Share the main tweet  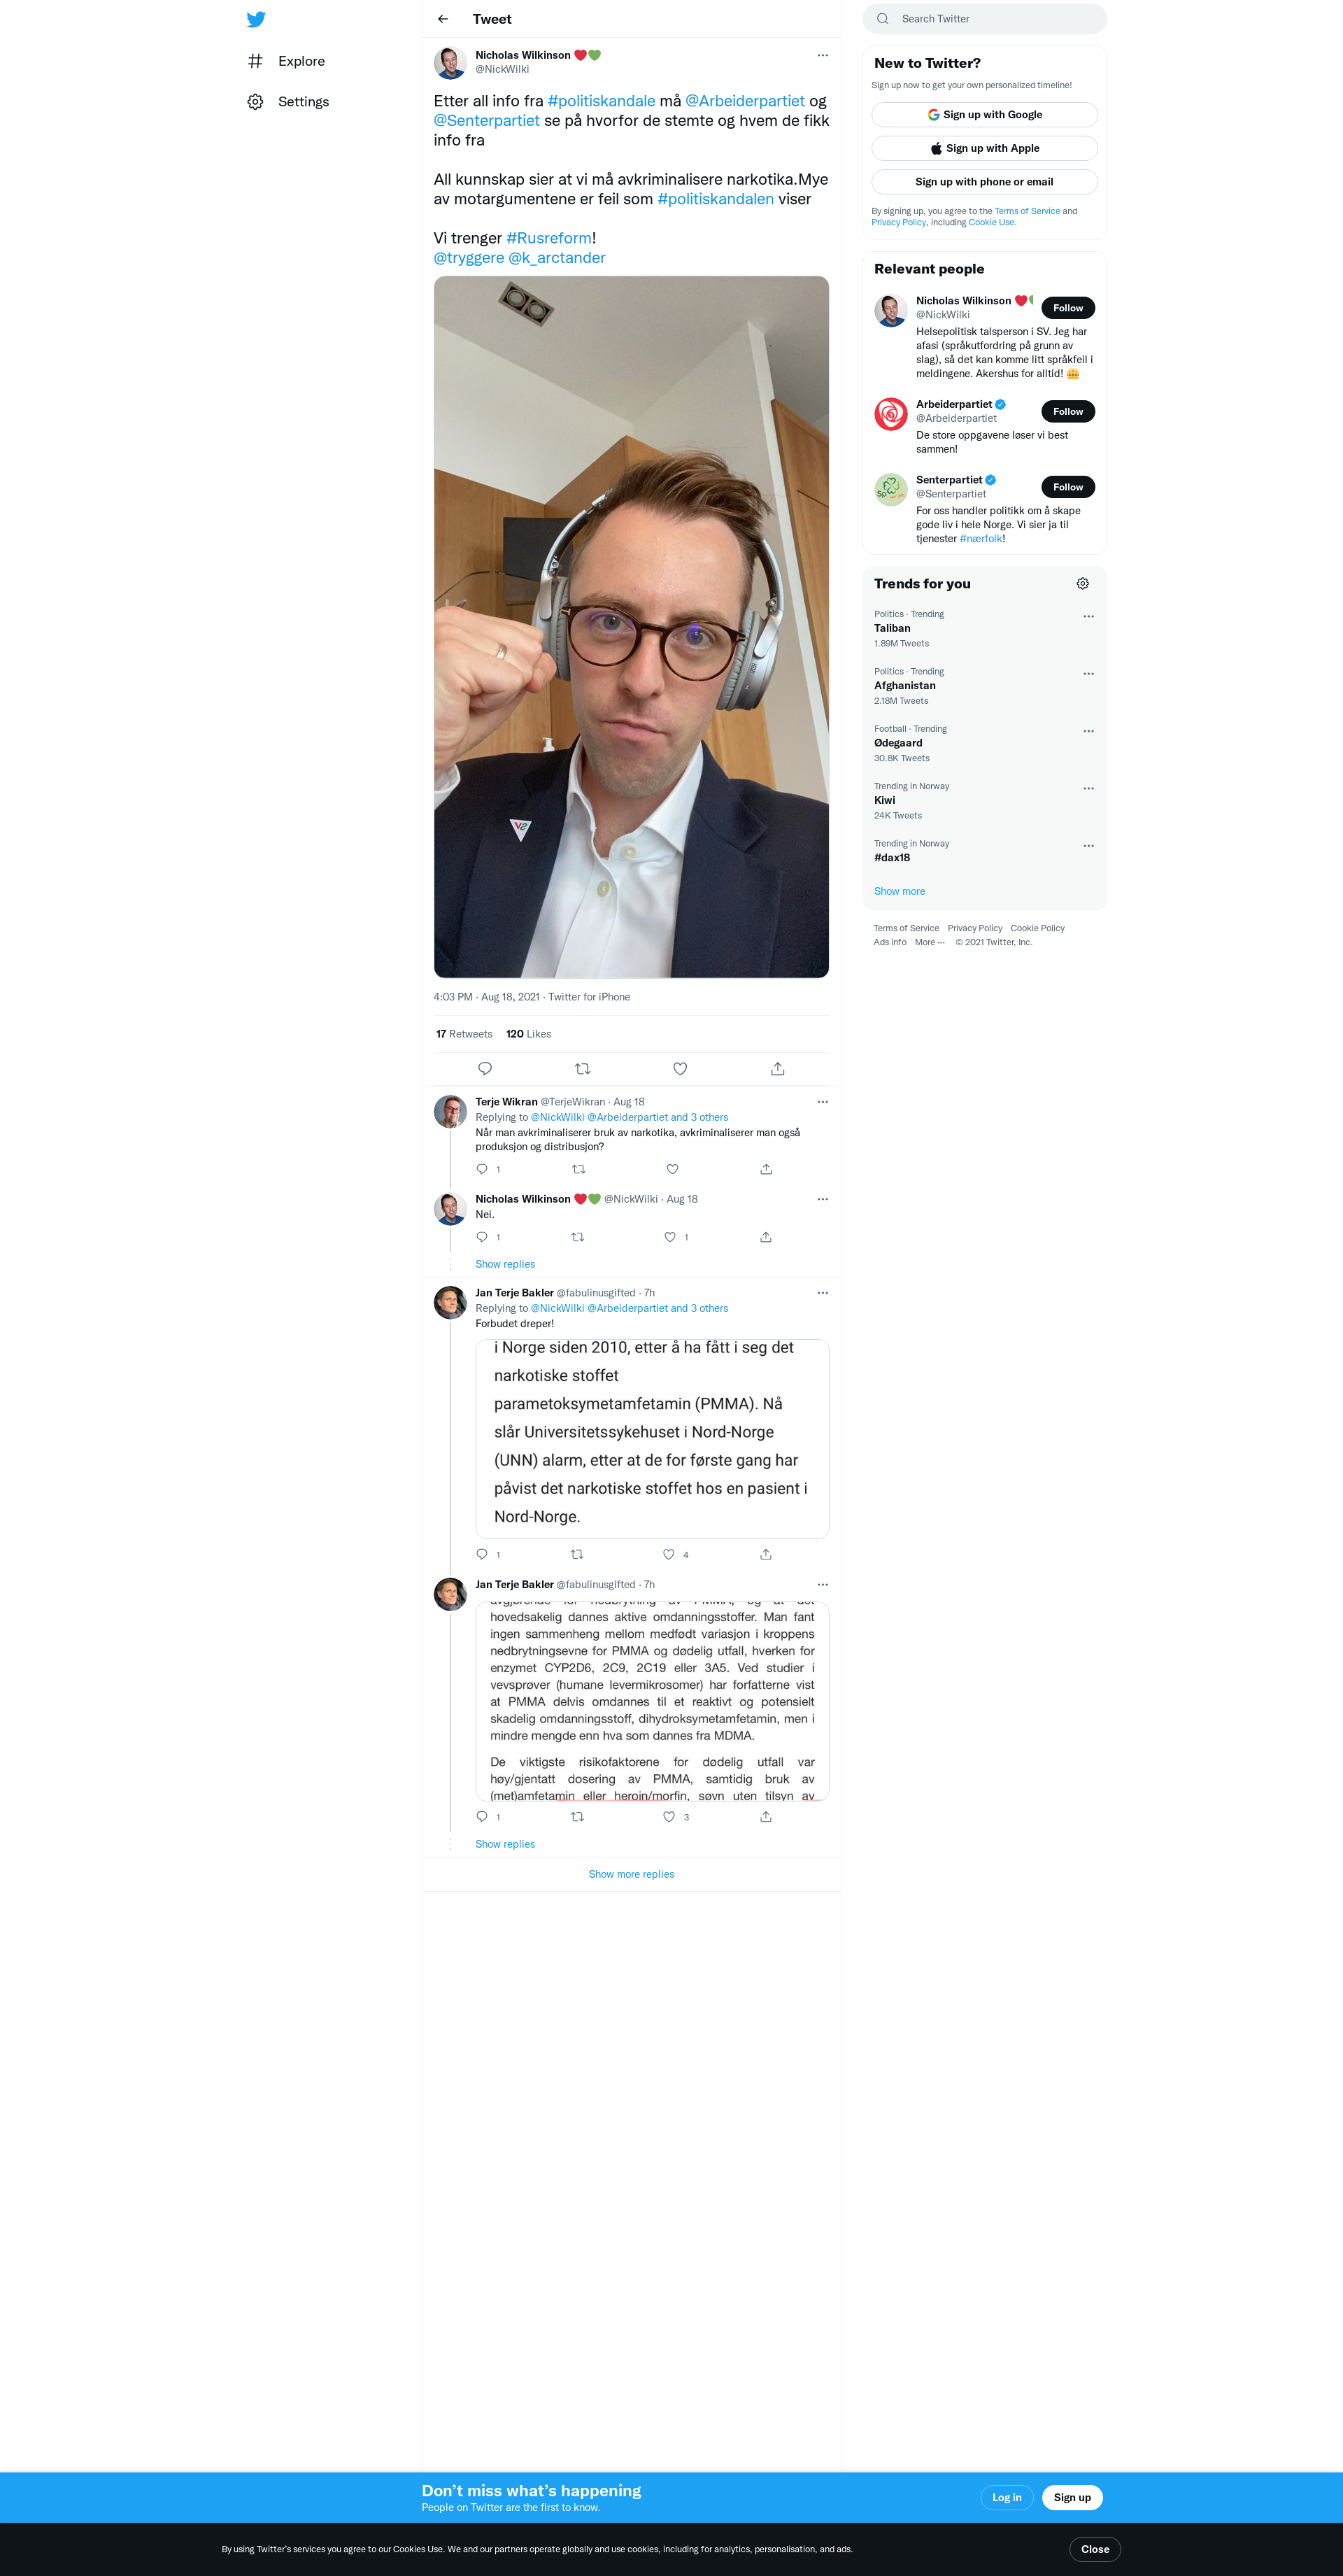tap(778, 1069)
